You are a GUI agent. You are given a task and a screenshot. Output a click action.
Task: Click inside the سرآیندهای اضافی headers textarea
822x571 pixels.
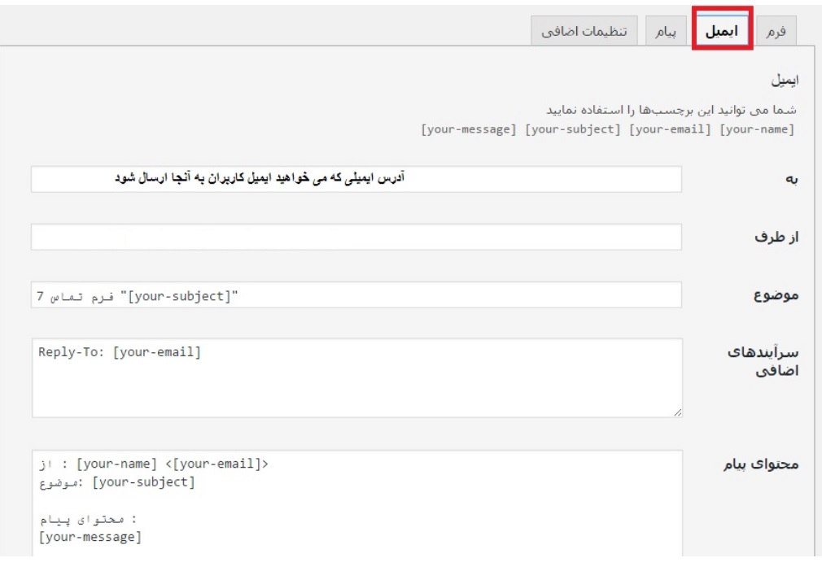(x=356, y=377)
